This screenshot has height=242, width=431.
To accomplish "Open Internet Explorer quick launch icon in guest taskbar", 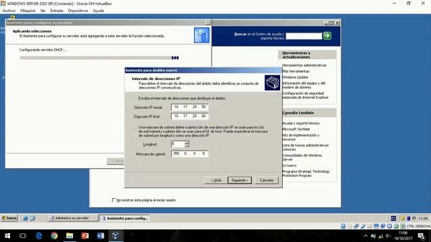I will pyautogui.click(x=26, y=218).
